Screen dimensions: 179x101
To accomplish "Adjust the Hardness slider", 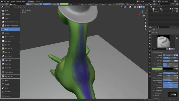I will [x=168, y=66].
